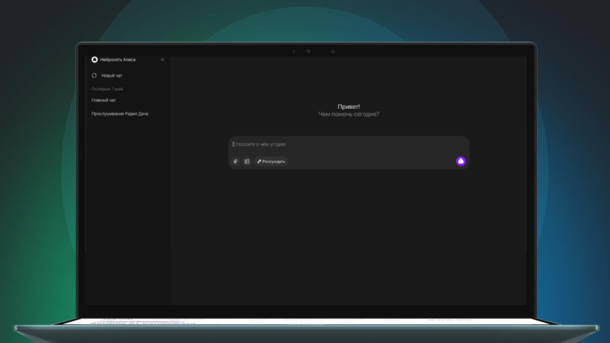Click the 'Нейросеть Алиса' title text
The width and height of the screenshot is (610, 343).
pyautogui.click(x=117, y=60)
